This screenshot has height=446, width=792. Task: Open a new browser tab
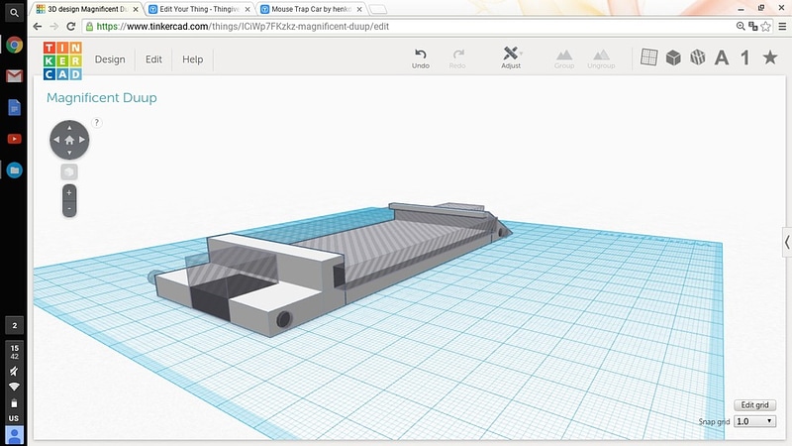378,9
